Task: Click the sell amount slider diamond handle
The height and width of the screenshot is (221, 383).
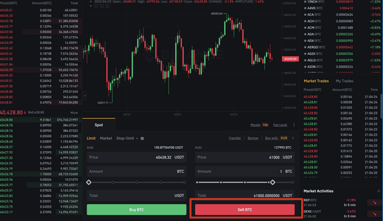Action: [x=273, y=182]
